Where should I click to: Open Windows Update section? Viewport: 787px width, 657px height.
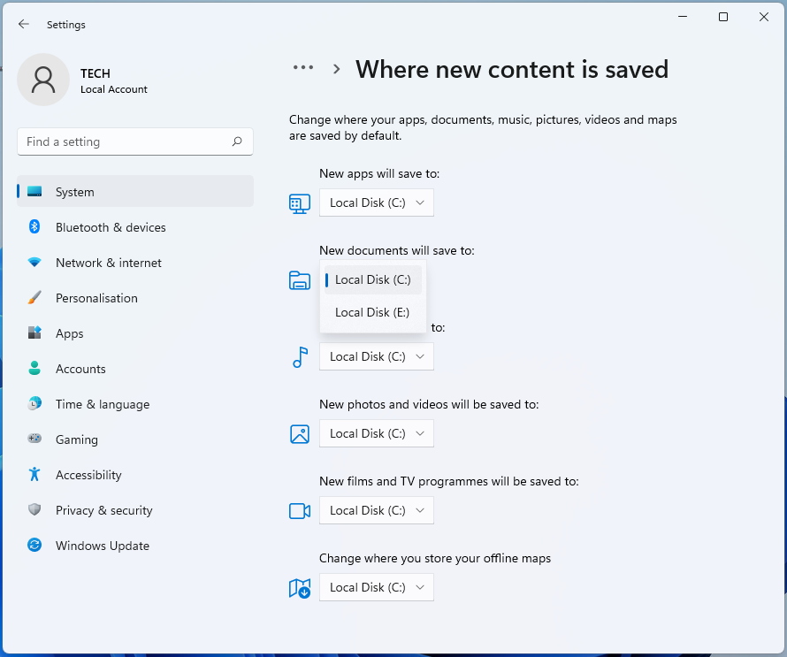[x=135, y=546]
